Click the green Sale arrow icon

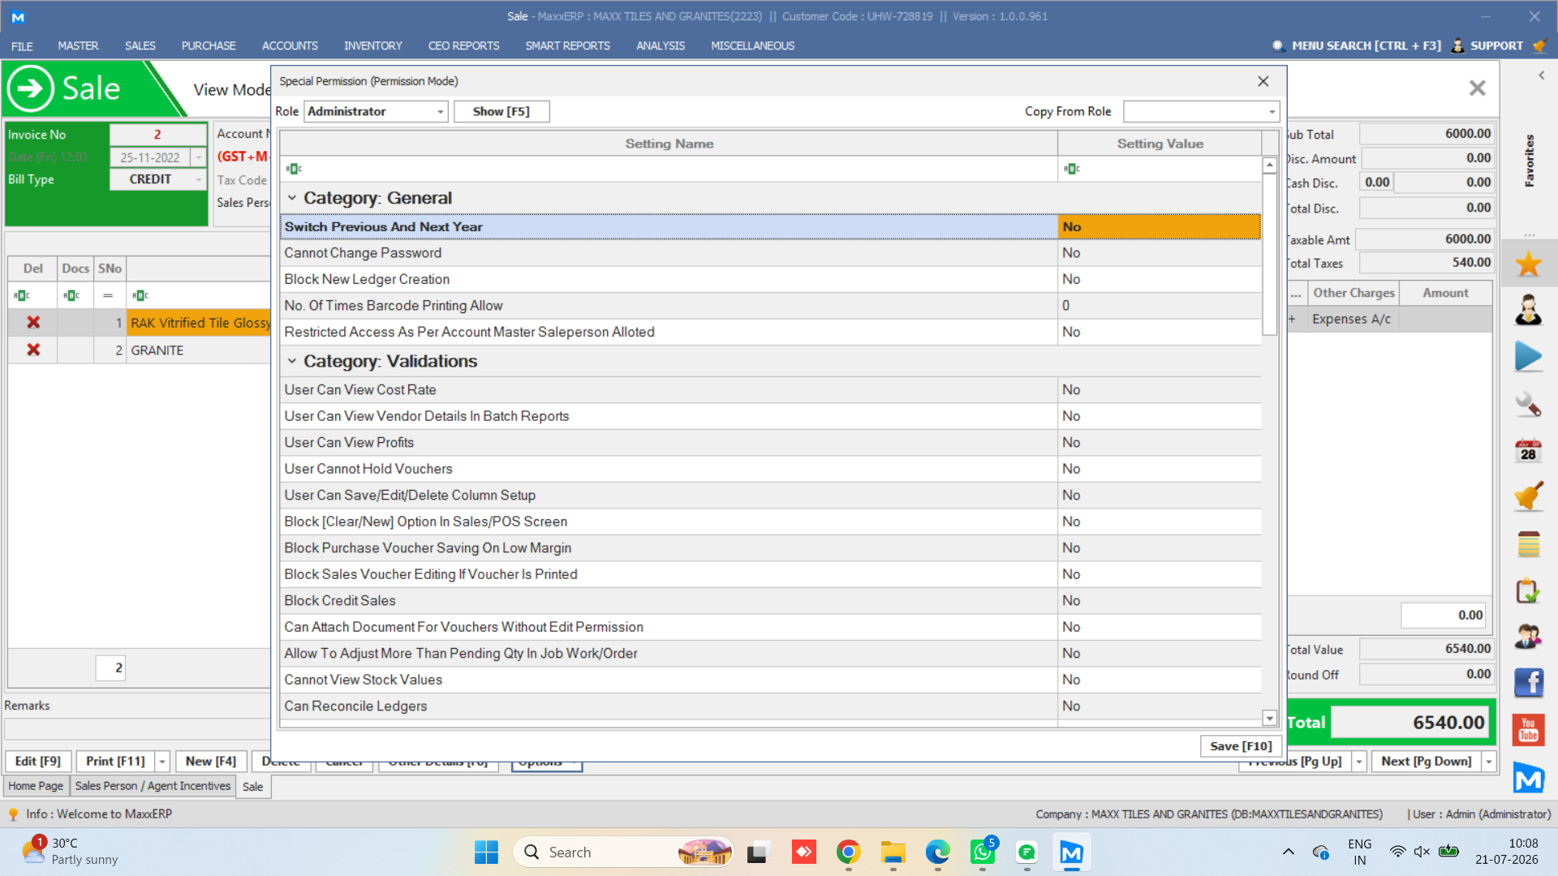tap(31, 88)
